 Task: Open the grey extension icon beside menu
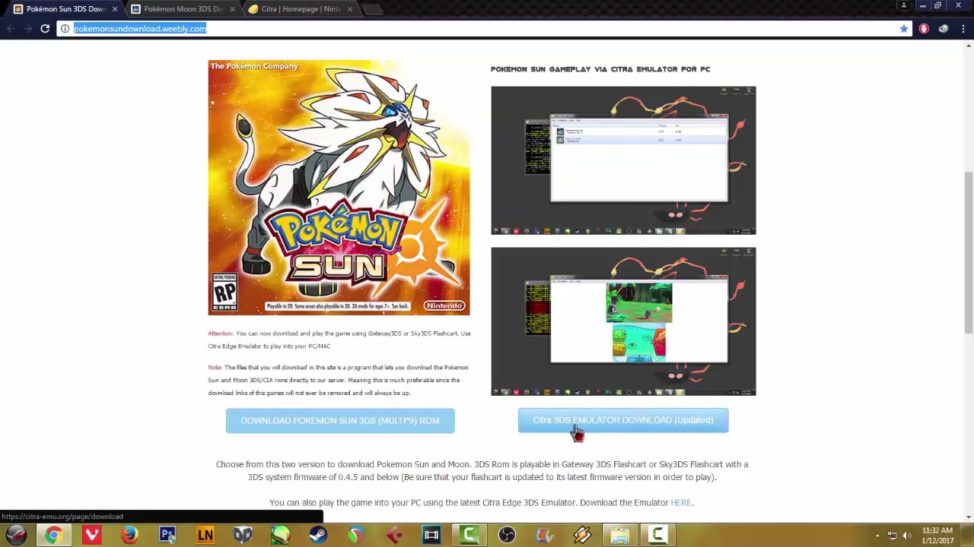tap(944, 28)
